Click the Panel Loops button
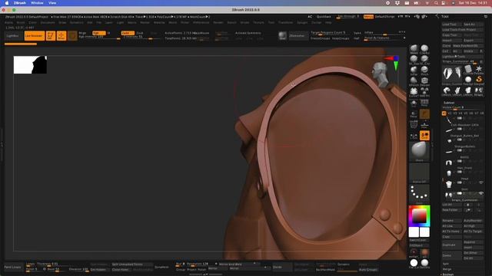Viewport: 492px width, 276px height. click(x=13, y=267)
